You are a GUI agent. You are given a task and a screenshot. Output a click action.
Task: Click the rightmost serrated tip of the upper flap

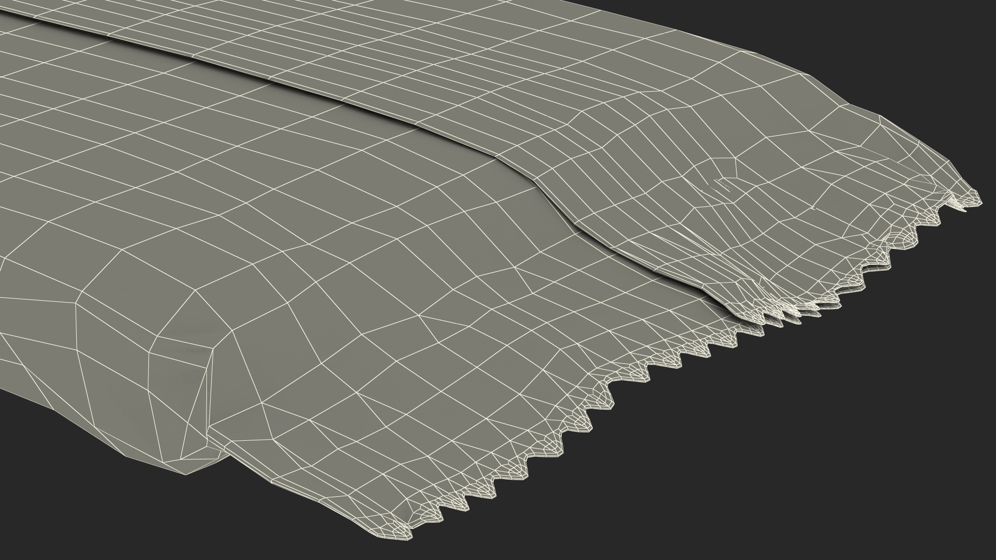click(x=978, y=201)
